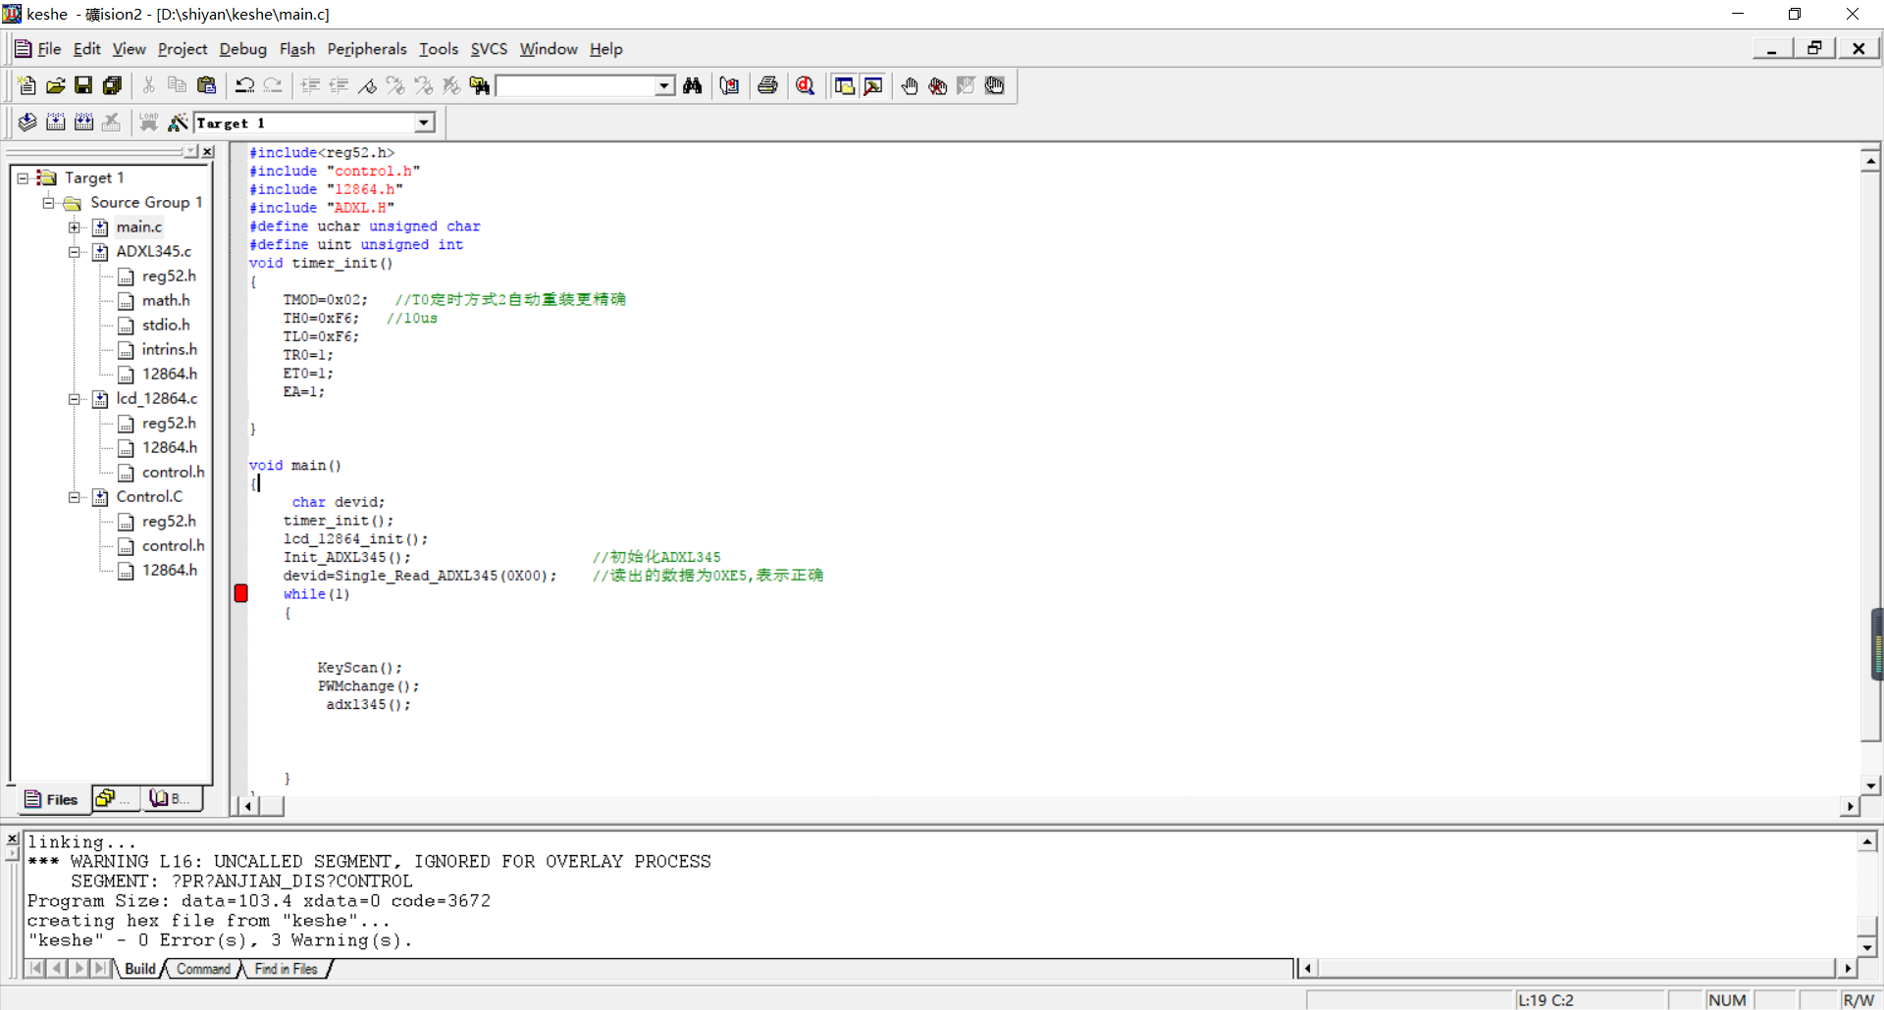The height and width of the screenshot is (1010, 1884).
Task: Build target with build icon
Action: (x=56, y=123)
